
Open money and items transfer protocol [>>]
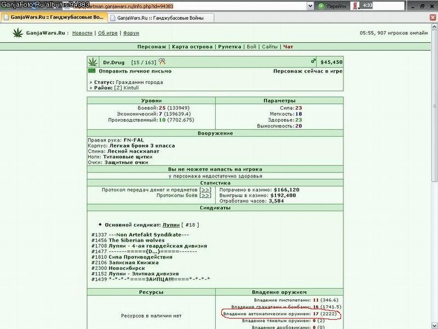pos(205,190)
